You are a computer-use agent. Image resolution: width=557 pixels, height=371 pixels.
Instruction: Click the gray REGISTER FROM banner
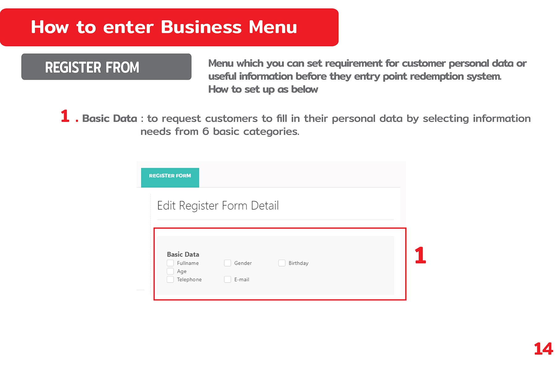(x=106, y=67)
